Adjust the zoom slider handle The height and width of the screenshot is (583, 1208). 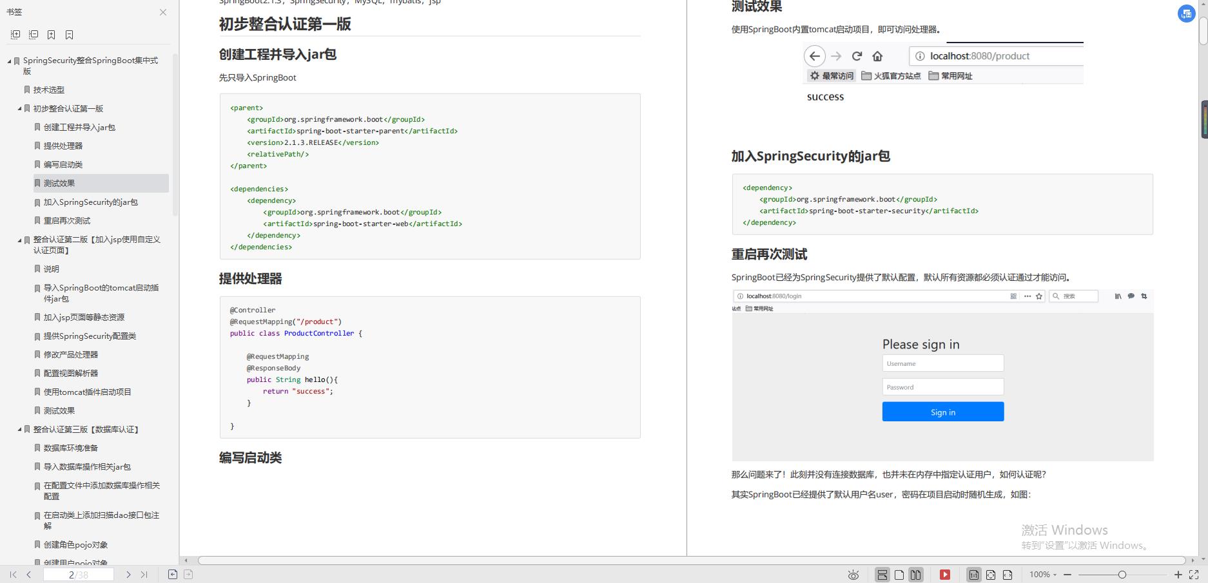(x=1122, y=575)
